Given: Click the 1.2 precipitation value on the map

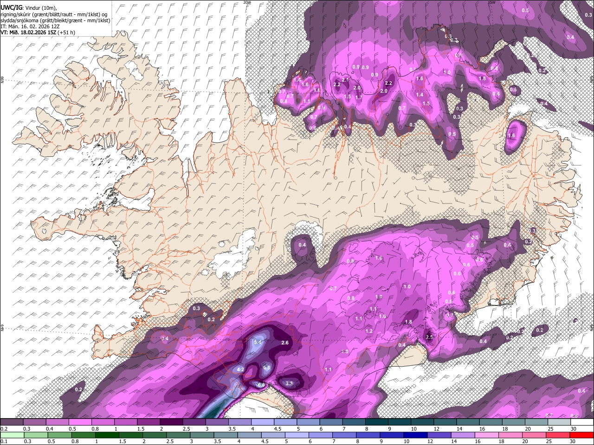Looking at the screenshot, I should pos(369,331).
